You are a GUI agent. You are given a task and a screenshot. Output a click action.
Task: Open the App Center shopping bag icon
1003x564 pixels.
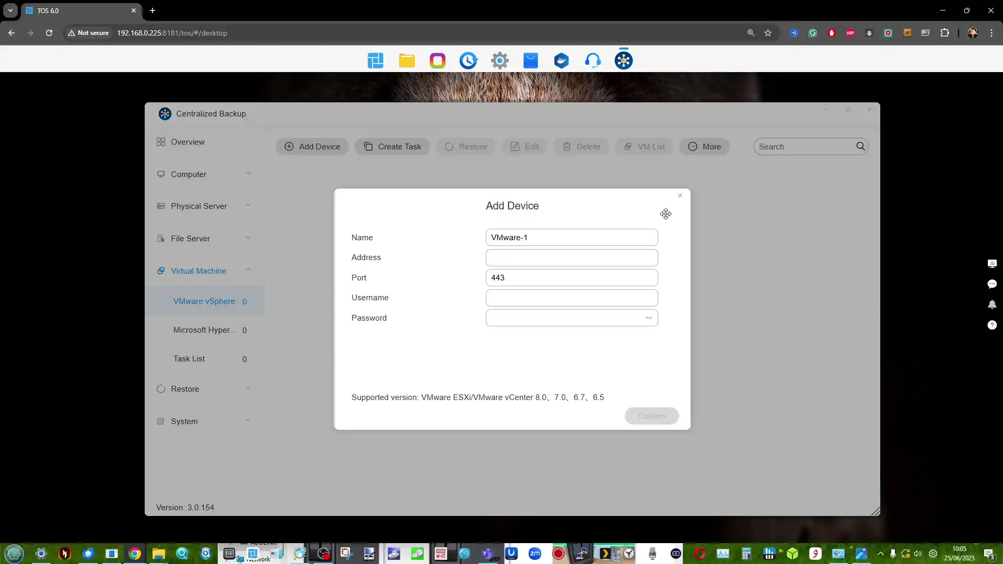pyautogui.click(x=530, y=61)
